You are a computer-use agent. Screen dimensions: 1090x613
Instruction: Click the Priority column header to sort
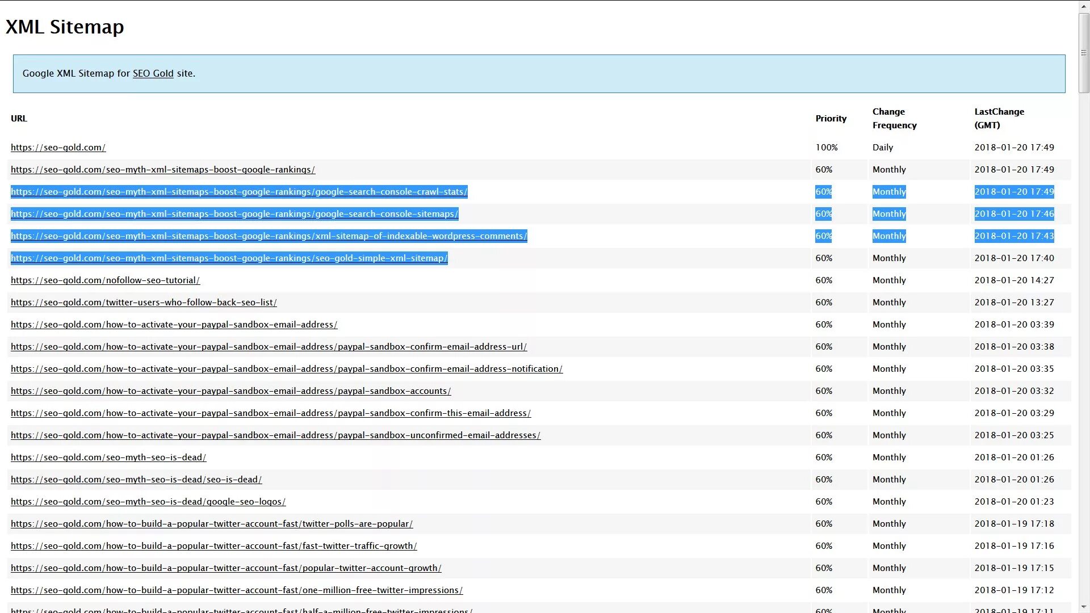[x=831, y=118]
